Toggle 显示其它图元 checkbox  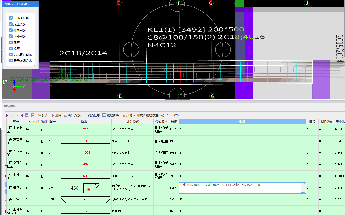click(11, 54)
